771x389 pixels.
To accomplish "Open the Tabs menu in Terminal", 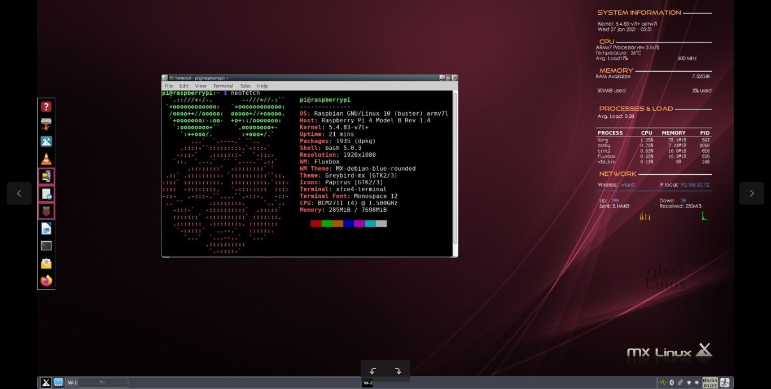I will point(245,86).
